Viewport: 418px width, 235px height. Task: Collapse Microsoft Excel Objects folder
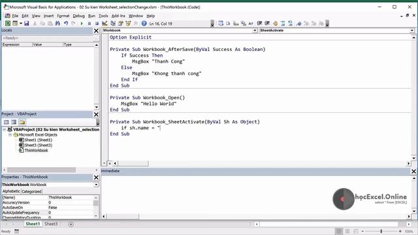pos(10,135)
